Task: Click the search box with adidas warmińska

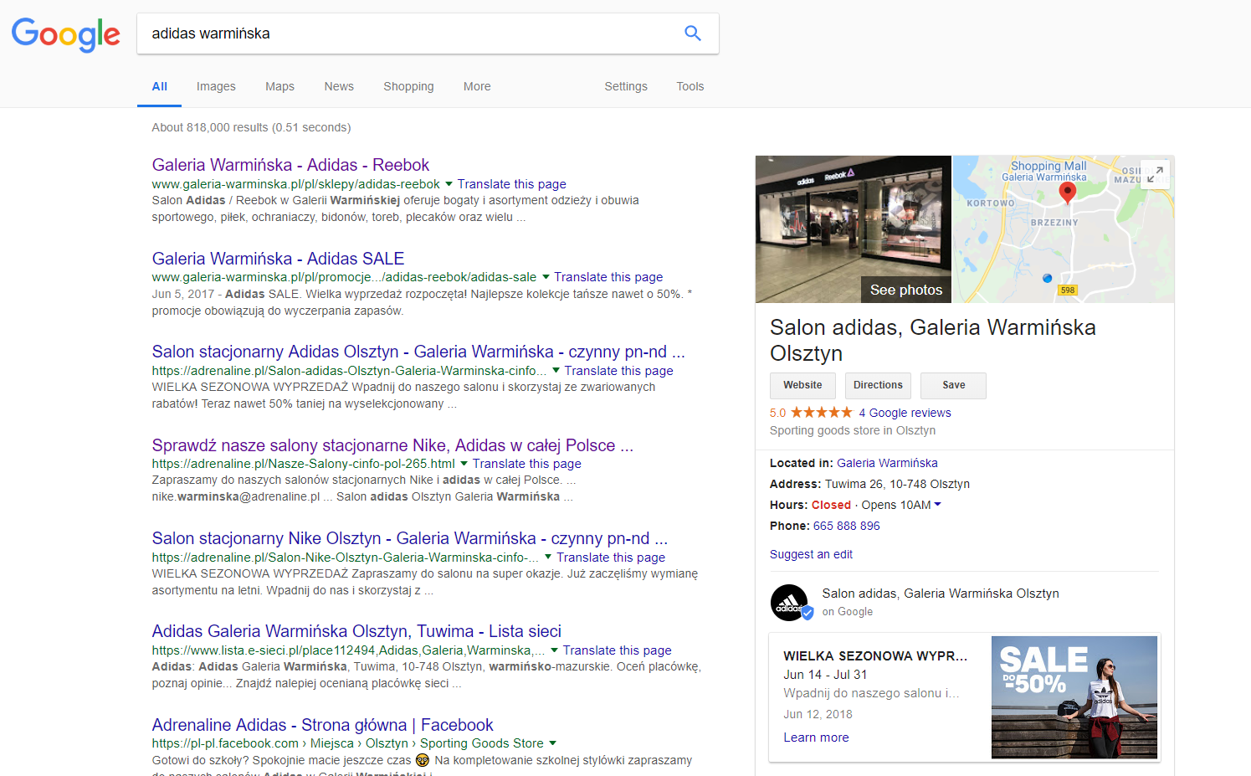Action: pos(410,33)
